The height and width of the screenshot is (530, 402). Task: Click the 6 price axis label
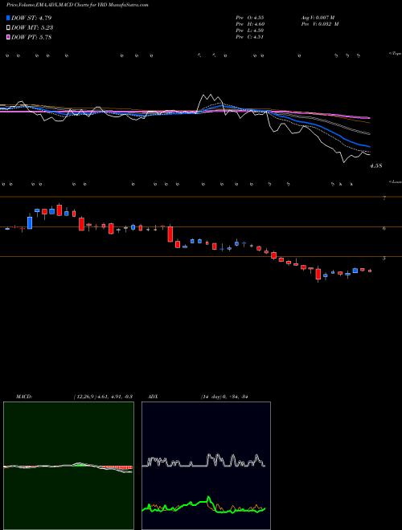point(384,229)
